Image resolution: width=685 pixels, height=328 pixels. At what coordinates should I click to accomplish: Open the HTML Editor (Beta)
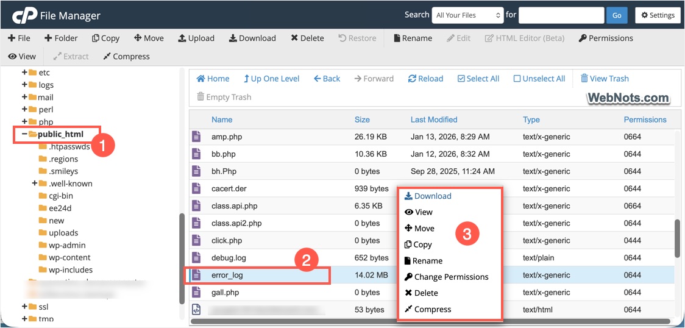(525, 38)
